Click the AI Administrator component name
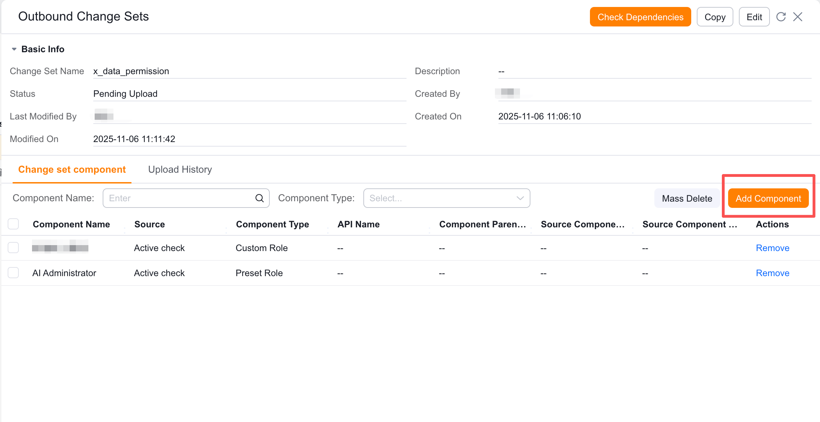Image resolution: width=820 pixels, height=422 pixels. 64,273
